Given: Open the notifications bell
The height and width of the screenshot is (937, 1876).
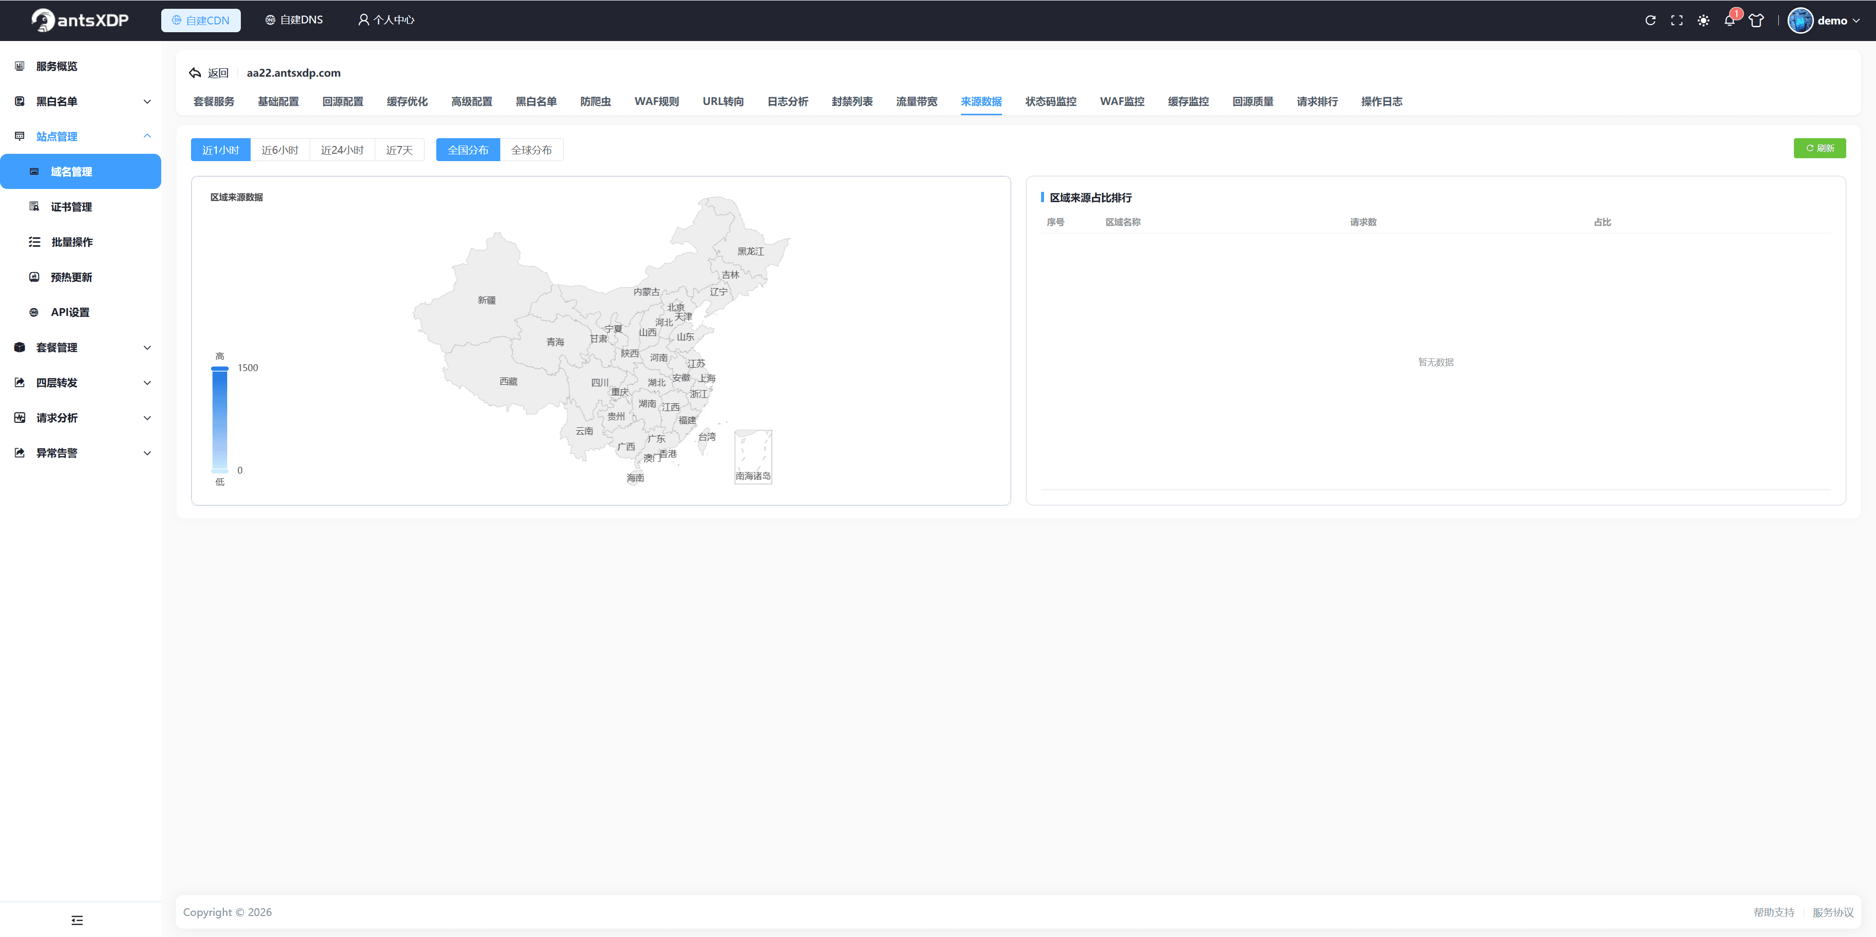Looking at the screenshot, I should [x=1729, y=21].
